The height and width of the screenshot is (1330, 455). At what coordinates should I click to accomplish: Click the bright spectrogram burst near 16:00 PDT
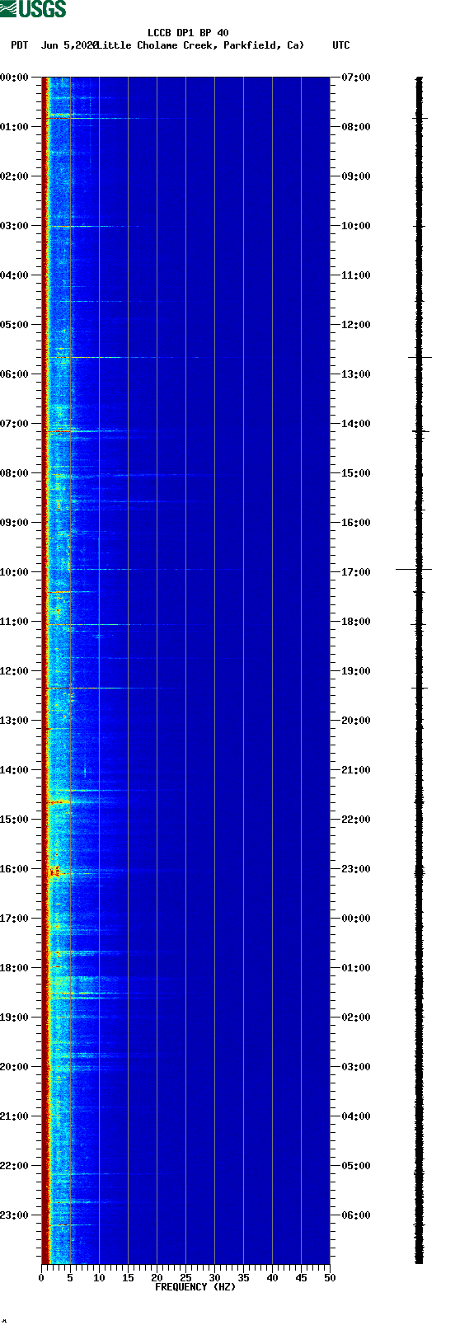click(x=56, y=872)
